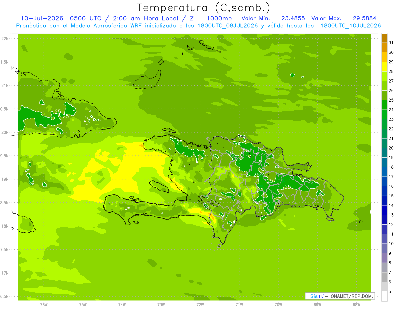Click the 22N latitude axis label
This screenshot has width=400, height=309.
click(x=5, y=39)
